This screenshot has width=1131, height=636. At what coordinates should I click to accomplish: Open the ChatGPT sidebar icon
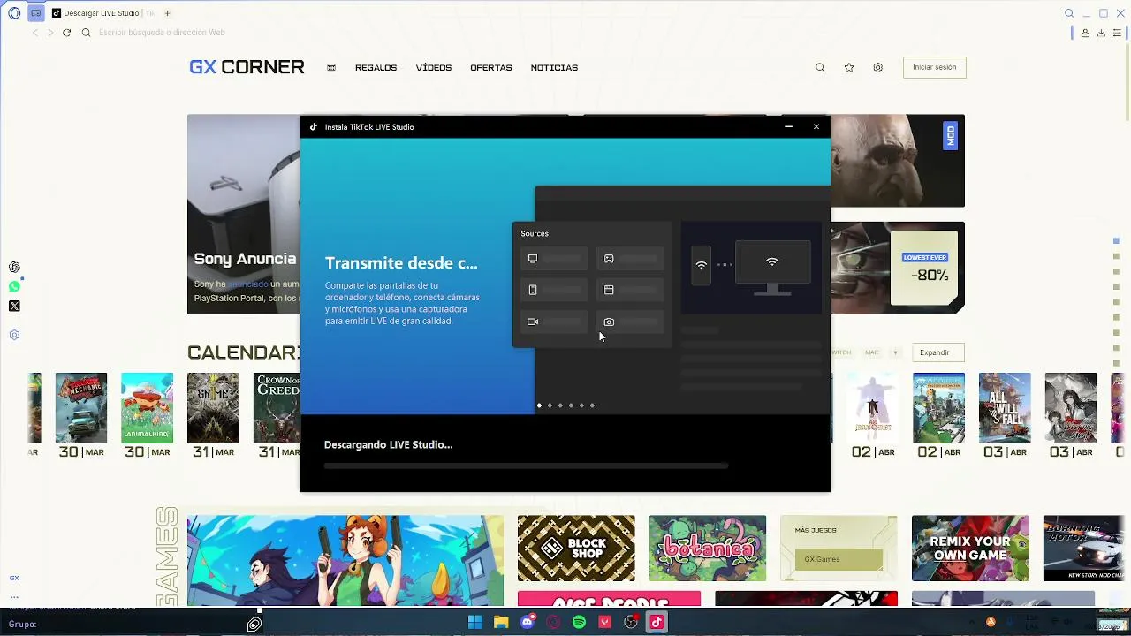(x=14, y=267)
